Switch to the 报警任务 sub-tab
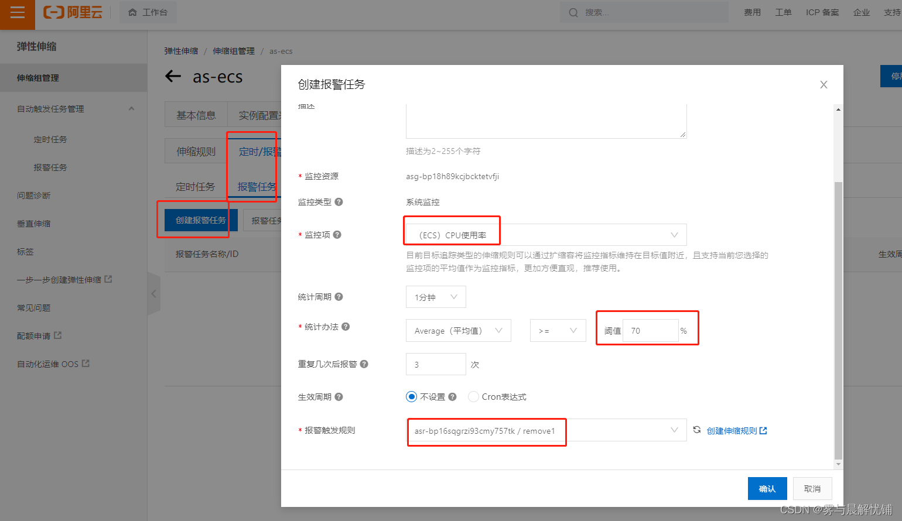The width and height of the screenshot is (902, 521). 257,187
